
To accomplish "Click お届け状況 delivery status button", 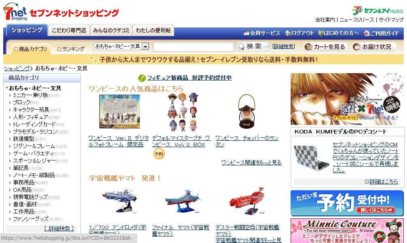I will (373, 47).
